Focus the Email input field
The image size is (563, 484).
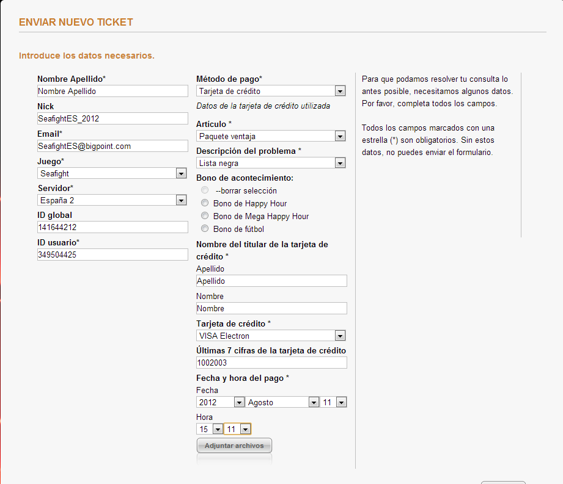pos(112,146)
